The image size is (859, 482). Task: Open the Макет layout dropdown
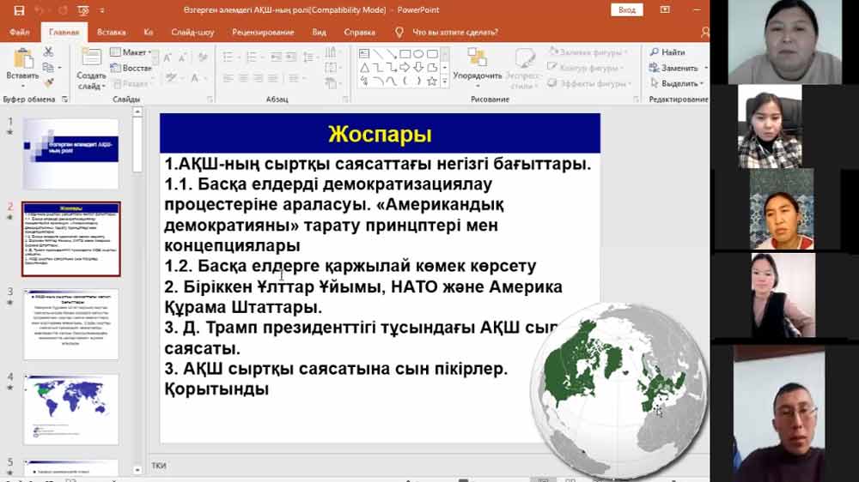click(132, 52)
